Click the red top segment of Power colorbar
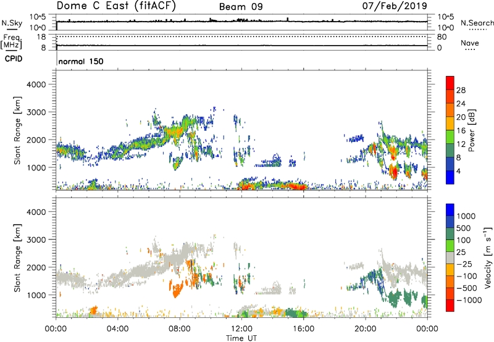 pyautogui.click(x=450, y=83)
